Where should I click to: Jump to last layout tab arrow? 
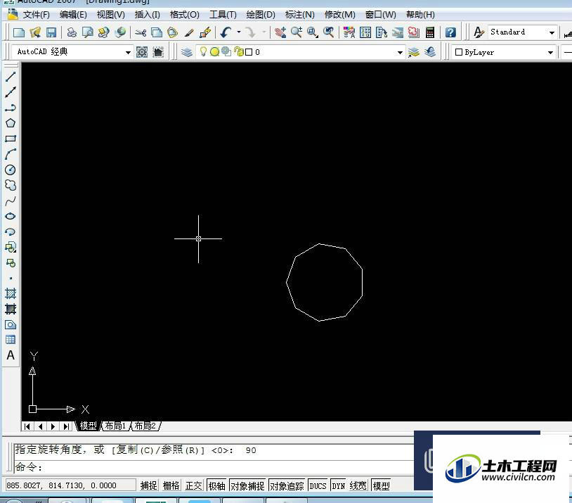point(66,426)
